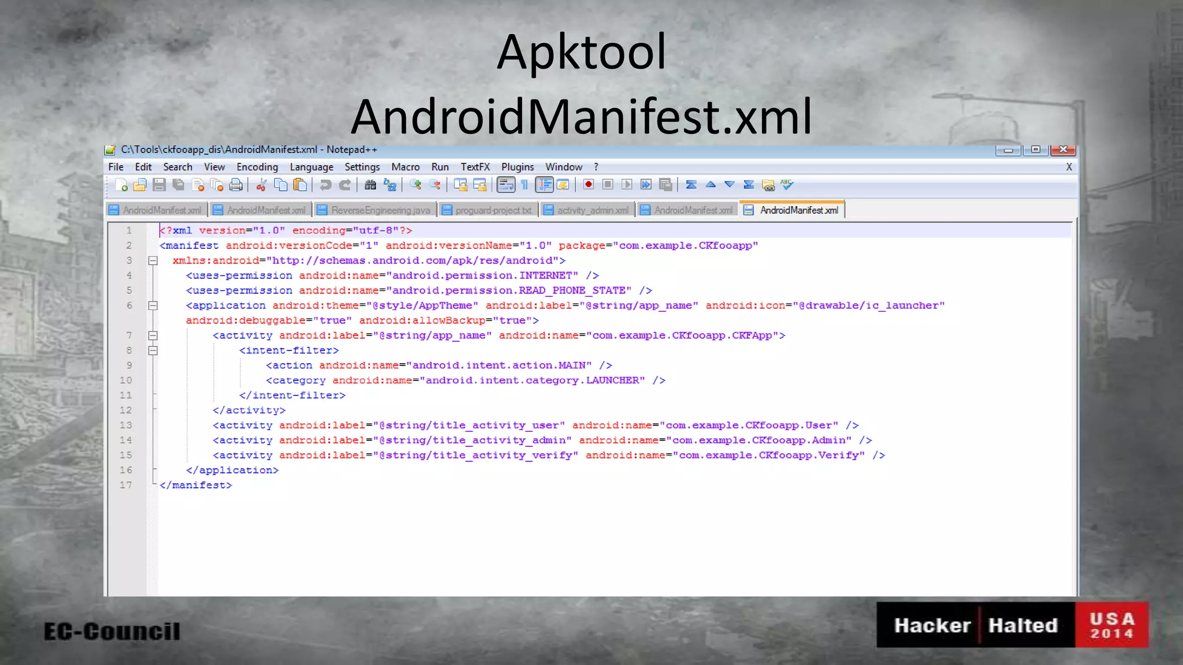The image size is (1183, 665).
Task: Click the Save Recorded Macro icon
Action: (x=665, y=185)
